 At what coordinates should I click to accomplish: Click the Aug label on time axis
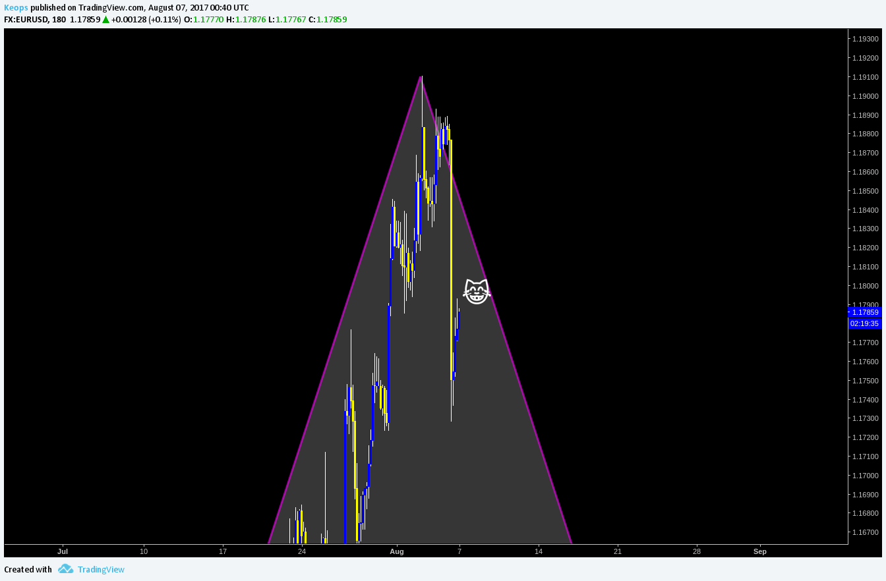pos(396,551)
